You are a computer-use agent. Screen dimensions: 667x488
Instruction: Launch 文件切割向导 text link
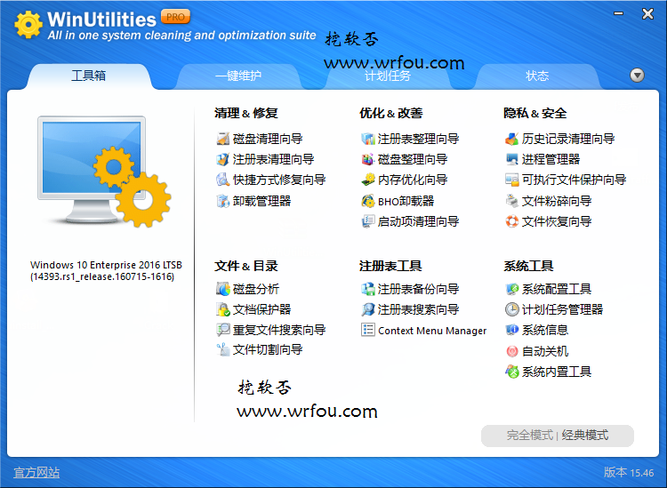tap(268, 350)
